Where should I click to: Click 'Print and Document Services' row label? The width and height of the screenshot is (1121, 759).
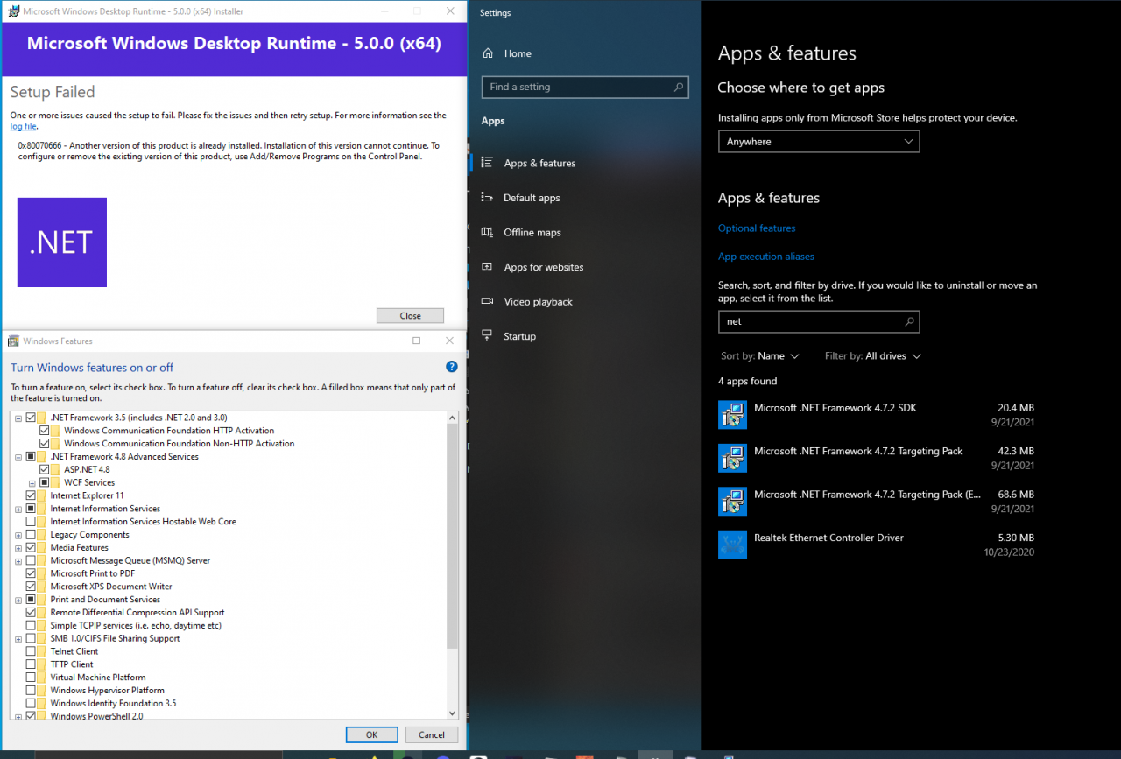(x=105, y=600)
